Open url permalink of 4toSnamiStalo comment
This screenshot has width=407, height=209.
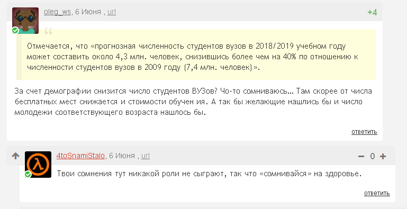146,156
